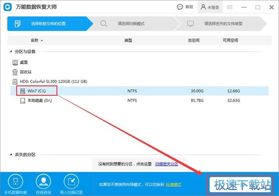Screen dimensions: 279x196
Task: Click the 类型 column header
Action: click(x=128, y=40)
